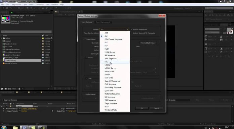Switch to the Color Management tab
Screen dimensions: 234x129
click(x=103, y=22)
